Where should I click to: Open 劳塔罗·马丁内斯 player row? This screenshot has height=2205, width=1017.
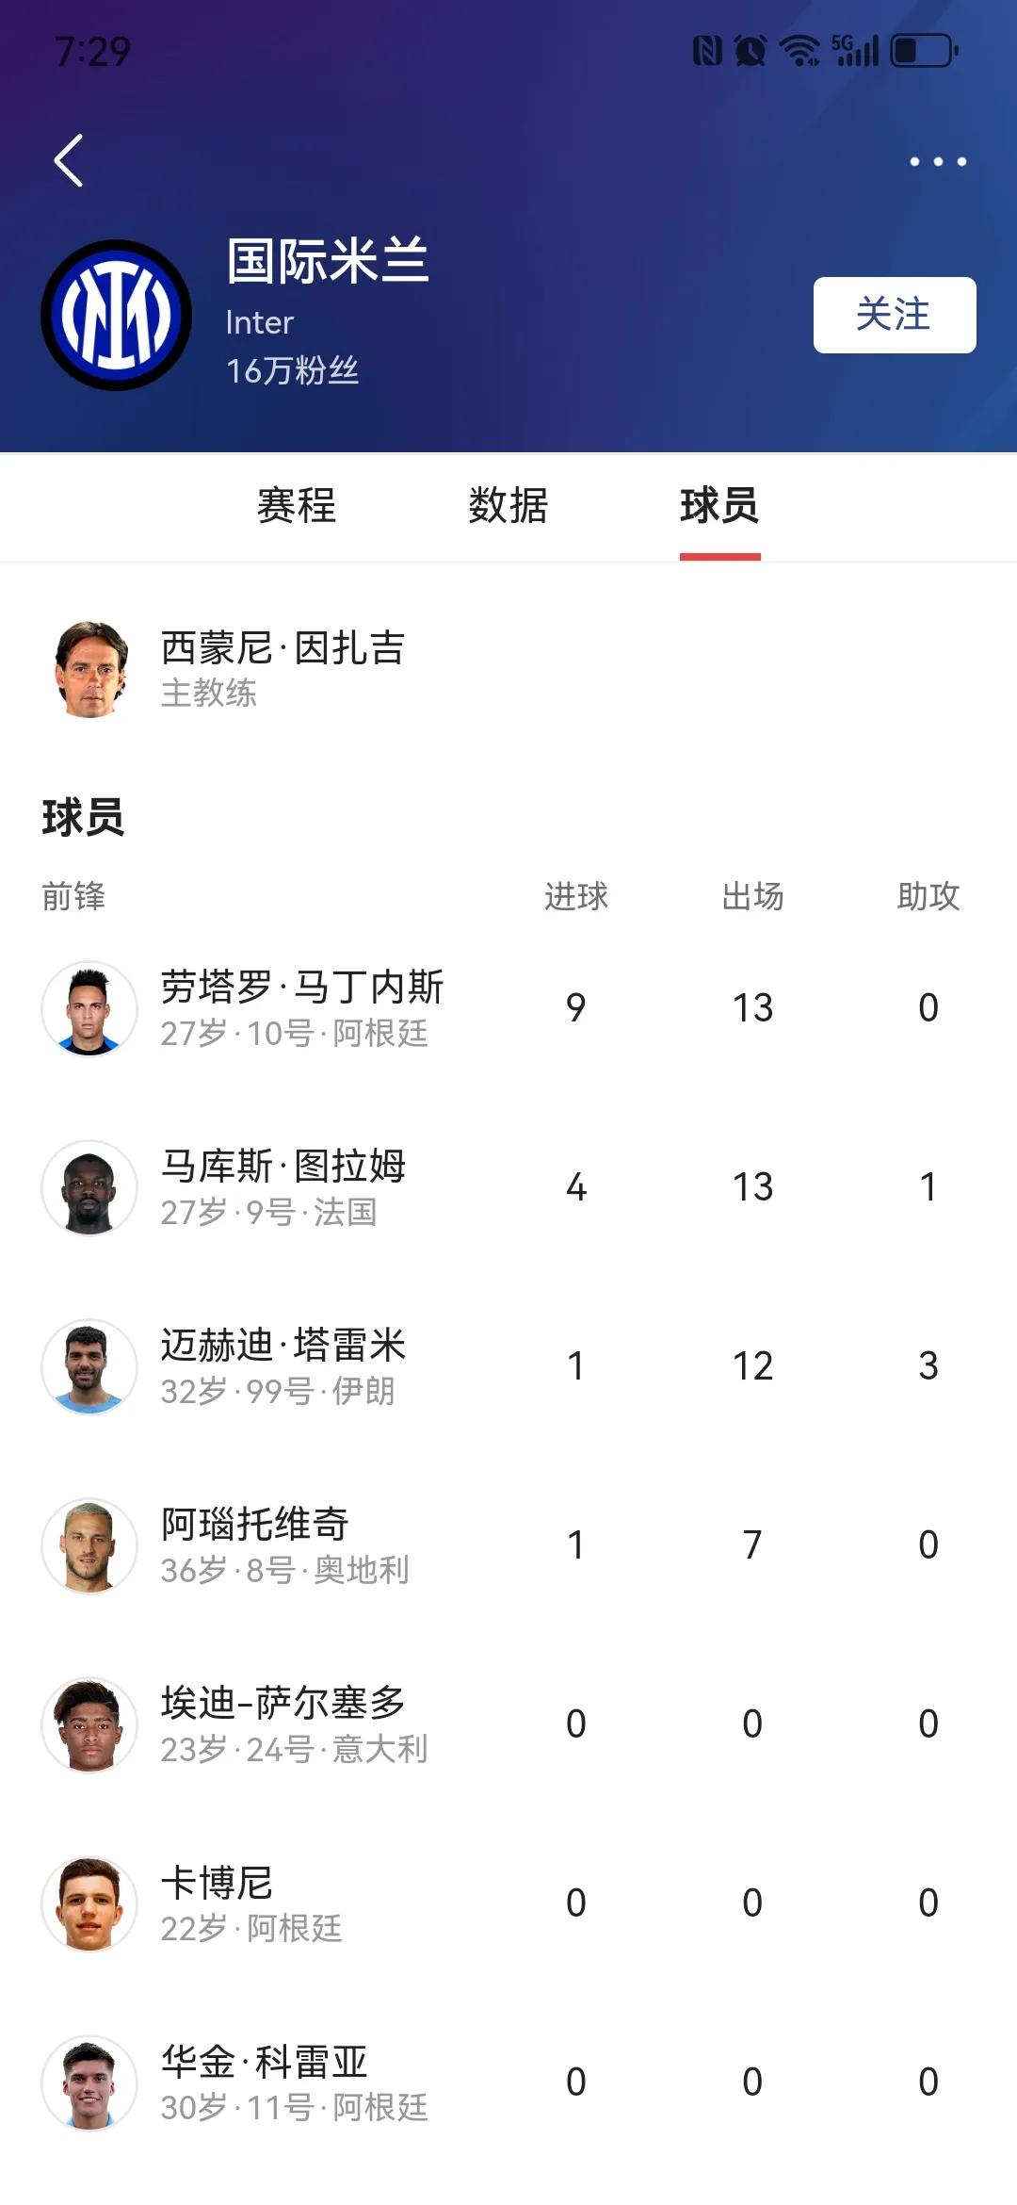point(508,1008)
